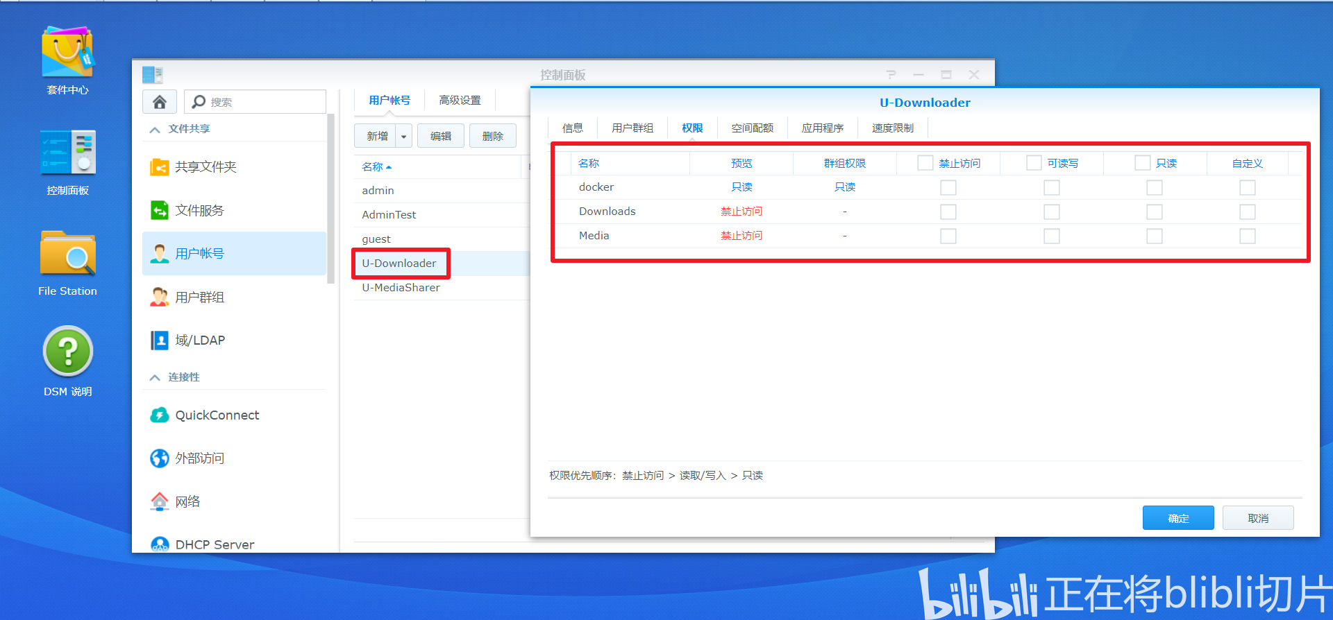
Task: Click the 外部访问 external access icon
Action: point(160,458)
